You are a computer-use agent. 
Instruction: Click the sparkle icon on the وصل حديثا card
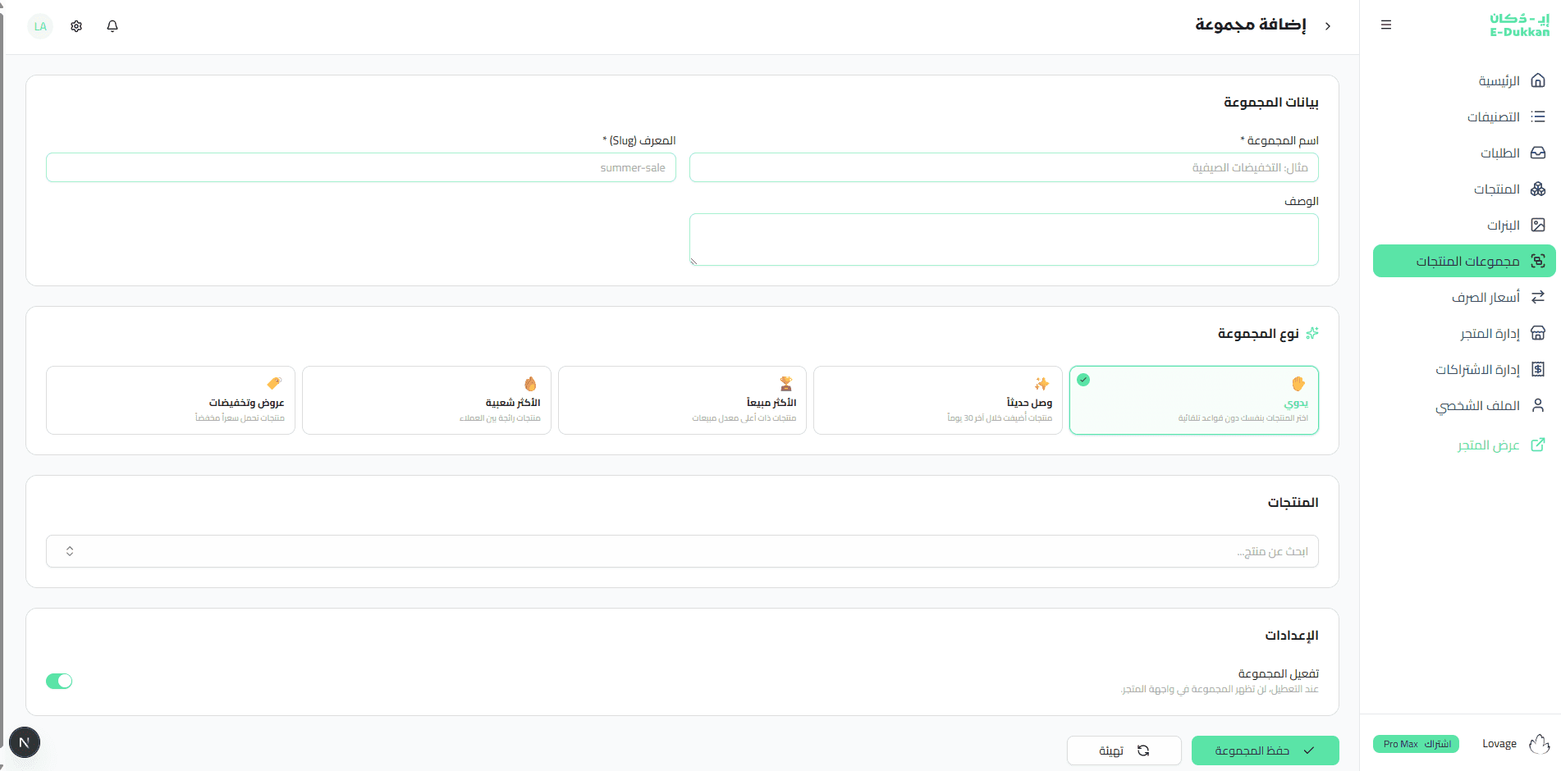[x=1042, y=384]
